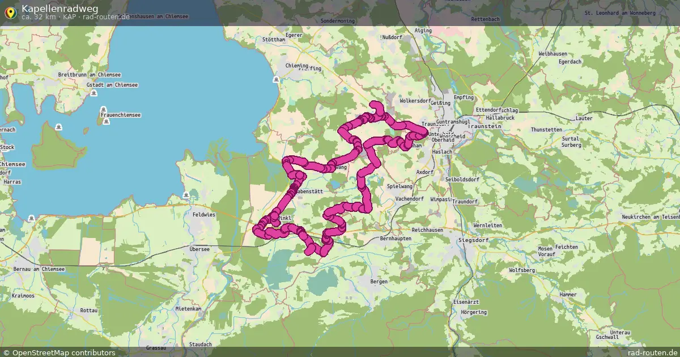Screen dimensions: 680x357
Task: Click the 'ca. 32 km · KAP' subtitle
Action: pyautogui.click(x=48, y=17)
